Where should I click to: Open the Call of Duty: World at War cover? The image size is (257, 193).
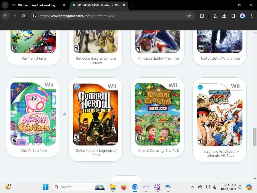tap(220, 42)
